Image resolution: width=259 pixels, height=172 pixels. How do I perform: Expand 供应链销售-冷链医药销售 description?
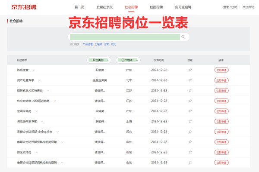55,101
